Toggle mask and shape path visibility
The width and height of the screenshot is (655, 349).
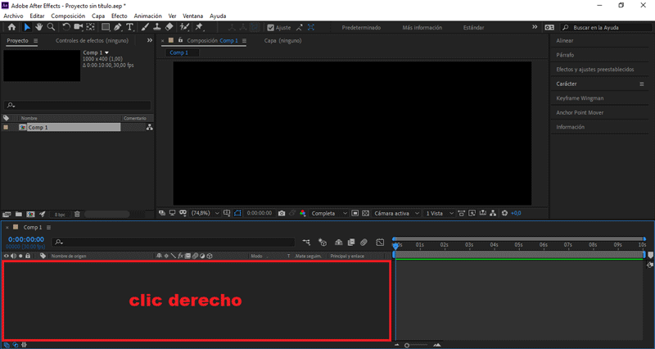[x=237, y=213]
